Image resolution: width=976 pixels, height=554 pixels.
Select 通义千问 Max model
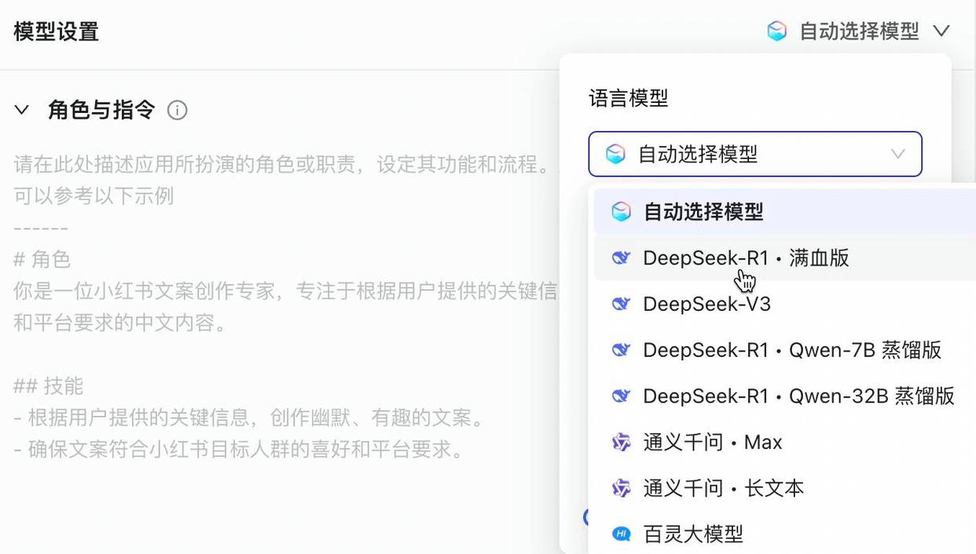tap(713, 443)
